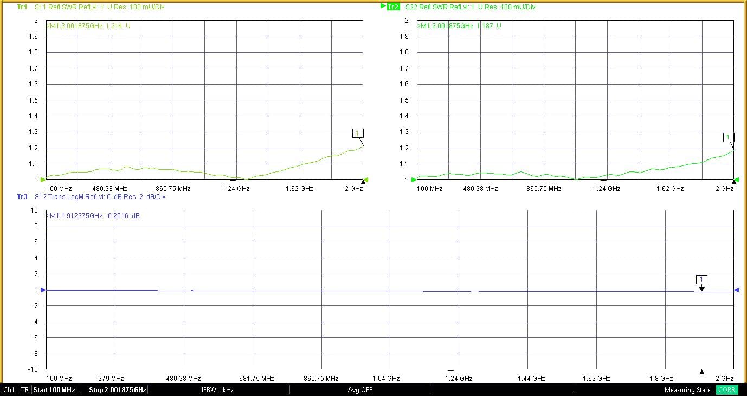Click the TR indicator in status bar
Screen dimensions: 747x396
[25, 390]
